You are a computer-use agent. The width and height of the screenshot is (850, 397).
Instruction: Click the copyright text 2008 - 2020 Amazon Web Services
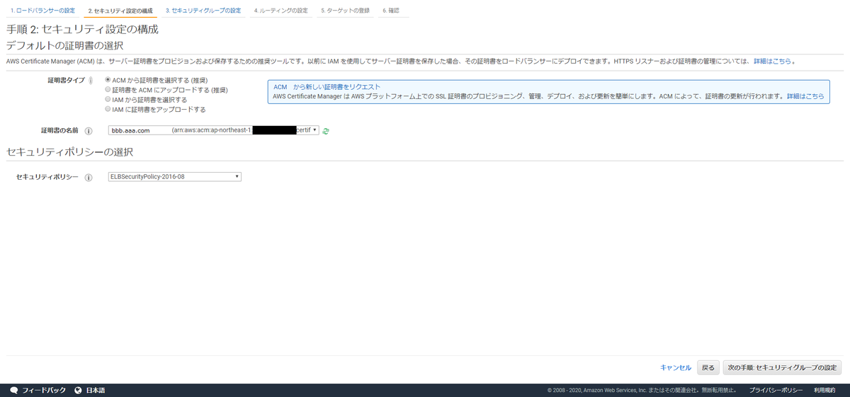tap(642, 391)
